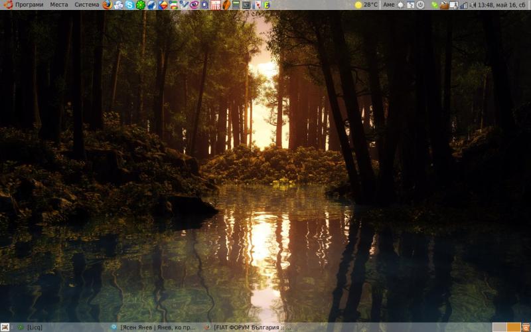This screenshot has width=531, height=332.
Task: Click the volume speaker icon
Action: pos(473,5)
